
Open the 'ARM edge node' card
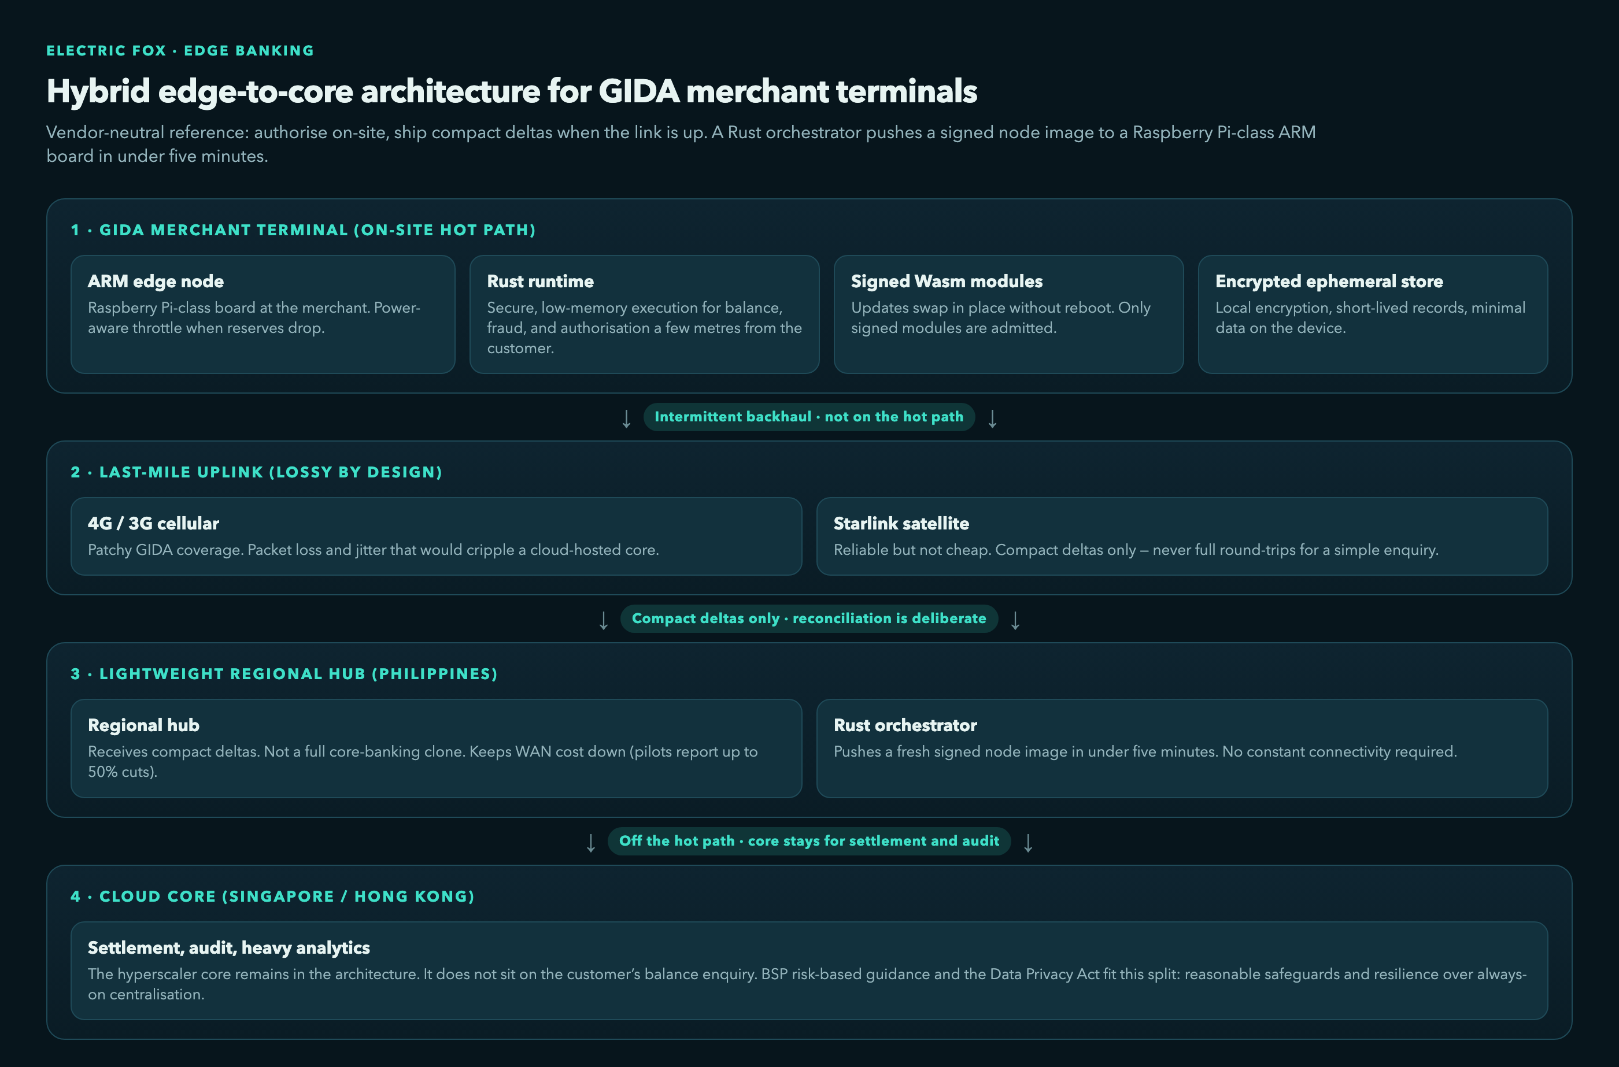(263, 314)
